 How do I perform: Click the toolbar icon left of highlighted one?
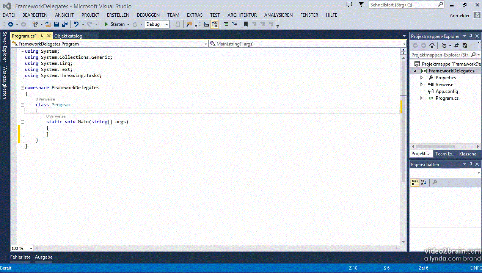point(206,24)
